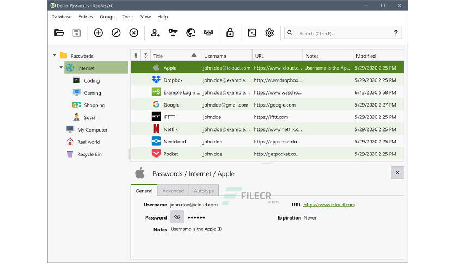
Task: Sort entries by Notes column header
Action: point(328,55)
